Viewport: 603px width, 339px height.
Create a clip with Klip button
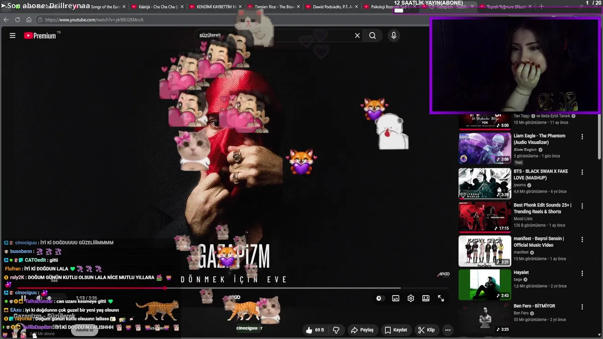426,330
